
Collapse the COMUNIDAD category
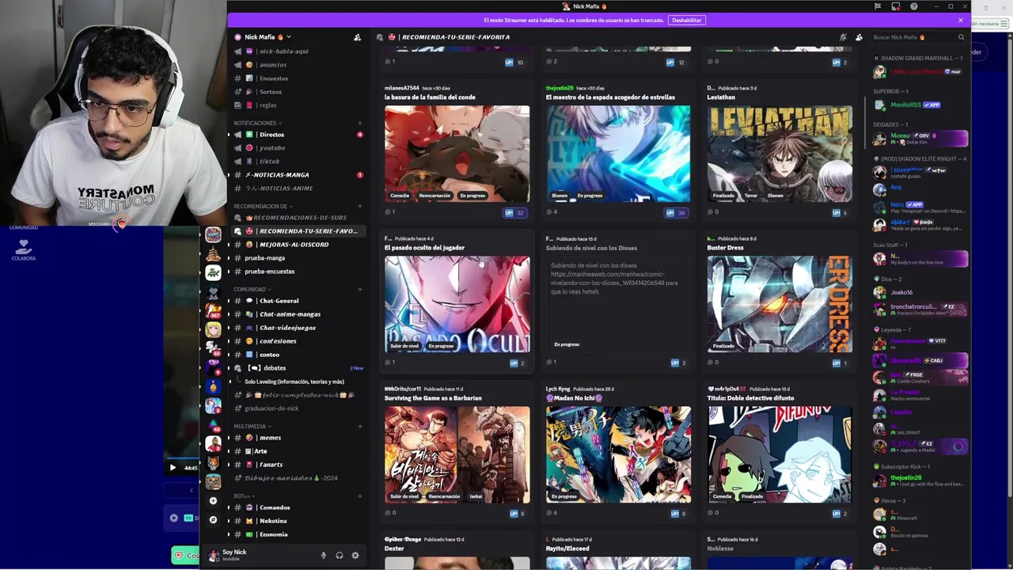tap(252, 289)
